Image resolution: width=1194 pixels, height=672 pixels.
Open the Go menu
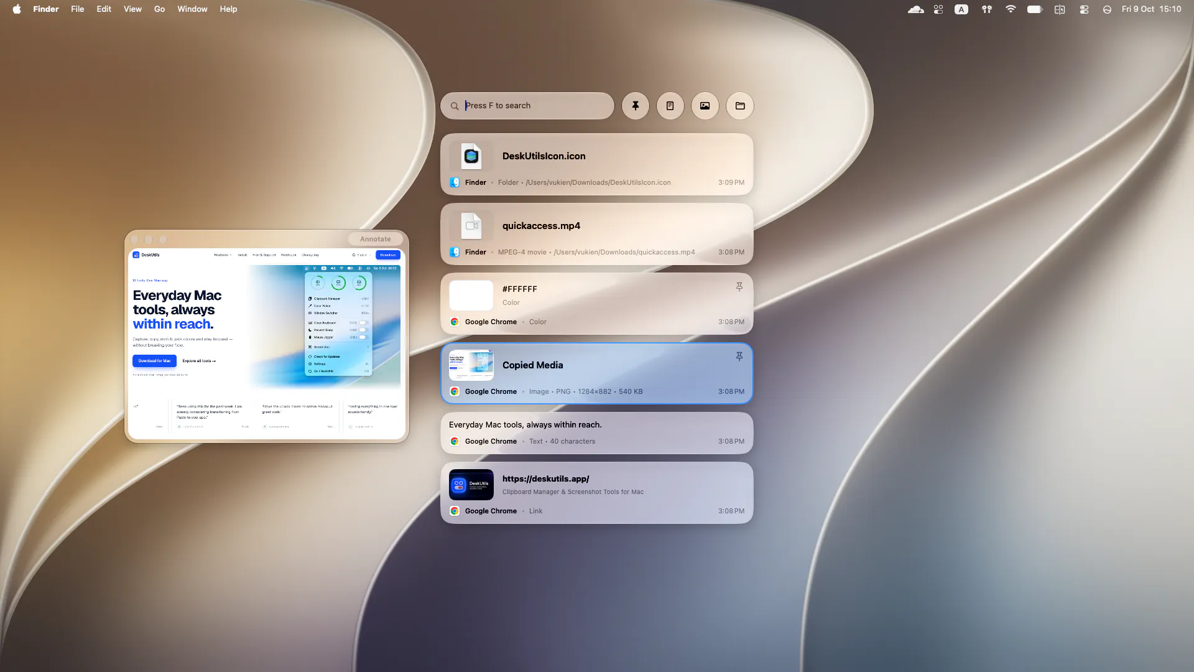(x=159, y=9)
